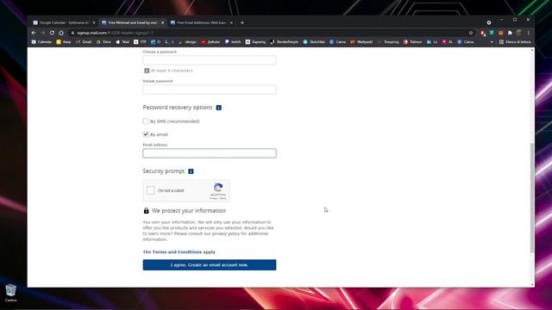Open the Patreon bookmark
This screenshot has height=310, width=552.
click(412, 42)
